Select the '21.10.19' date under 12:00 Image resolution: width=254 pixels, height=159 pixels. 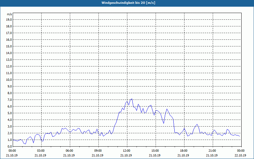126,155
